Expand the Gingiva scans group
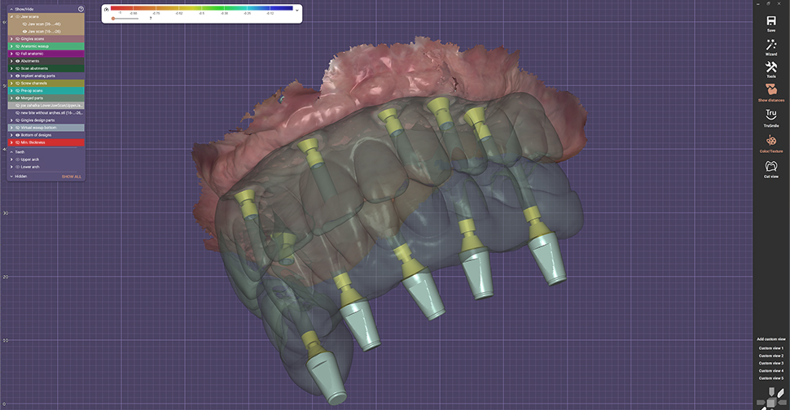790x410 pixels. pyautogui.click(x=11, y=39)
